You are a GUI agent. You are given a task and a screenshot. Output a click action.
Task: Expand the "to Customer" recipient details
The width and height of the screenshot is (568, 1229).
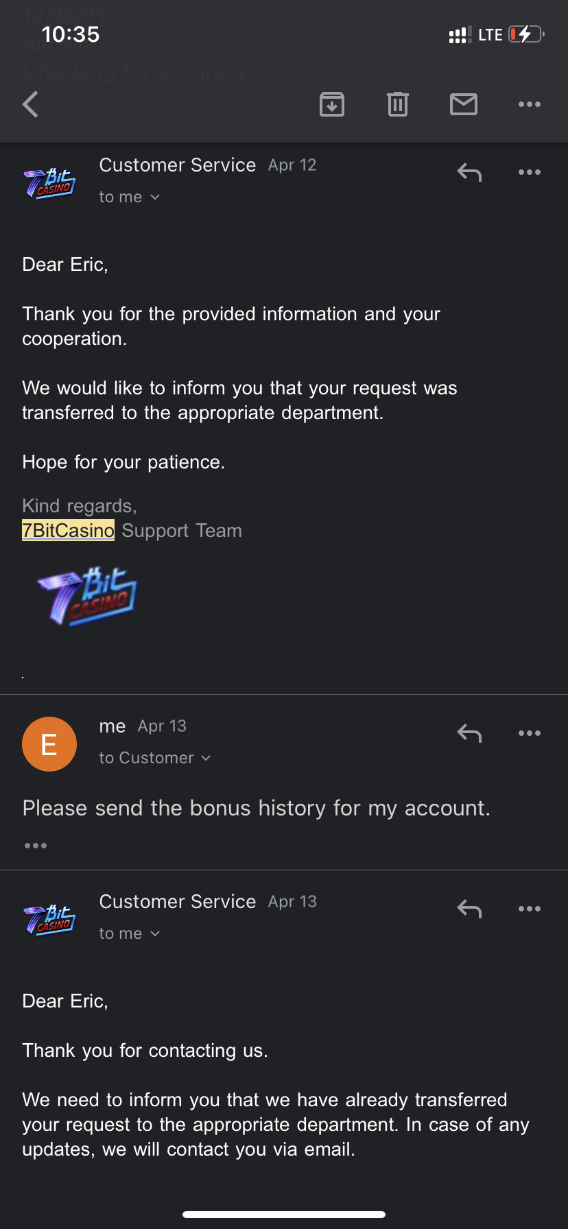pos(155,759)
